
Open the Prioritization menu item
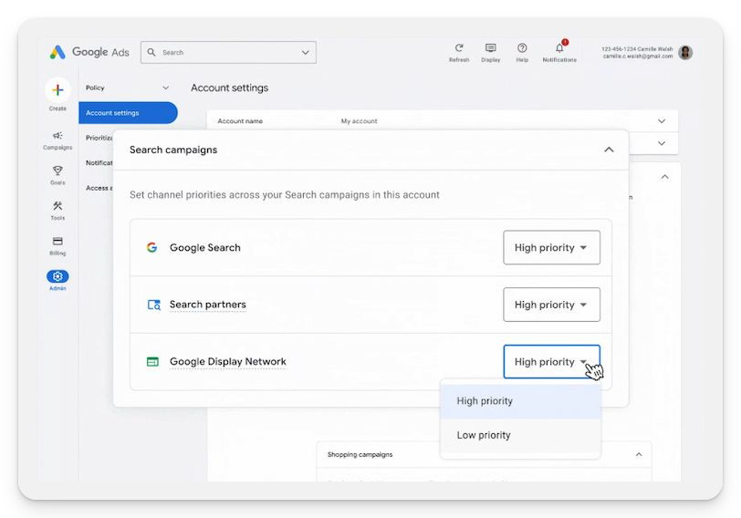tap(99, 138)
